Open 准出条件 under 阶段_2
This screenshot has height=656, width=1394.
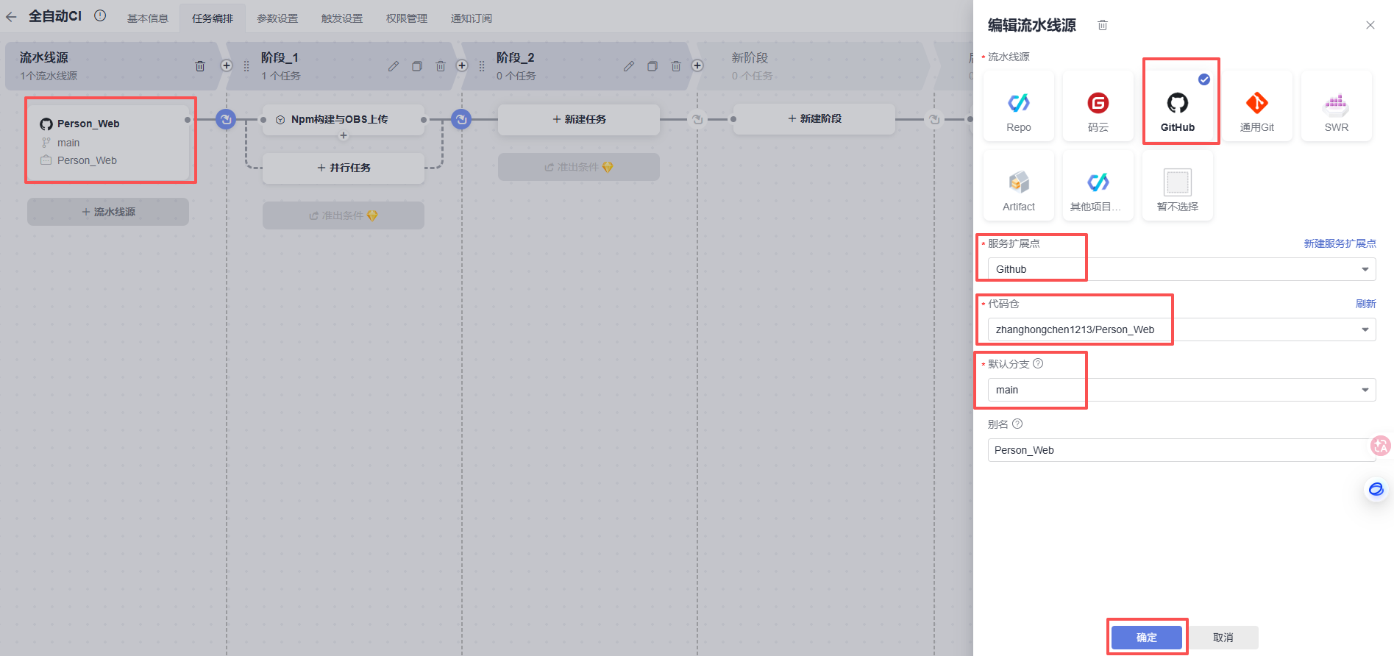[579, 167]
